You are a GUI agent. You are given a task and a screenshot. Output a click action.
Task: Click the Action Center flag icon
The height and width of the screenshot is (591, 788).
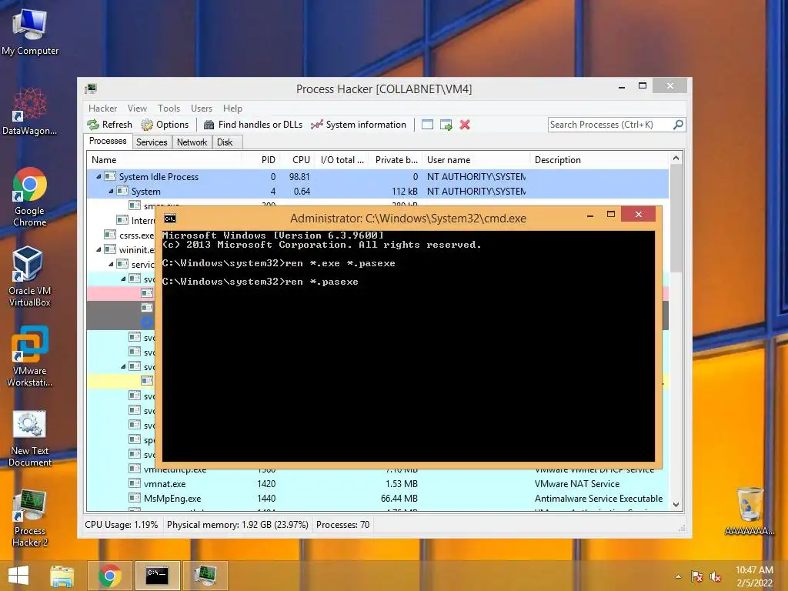click(x=697, y=576)
